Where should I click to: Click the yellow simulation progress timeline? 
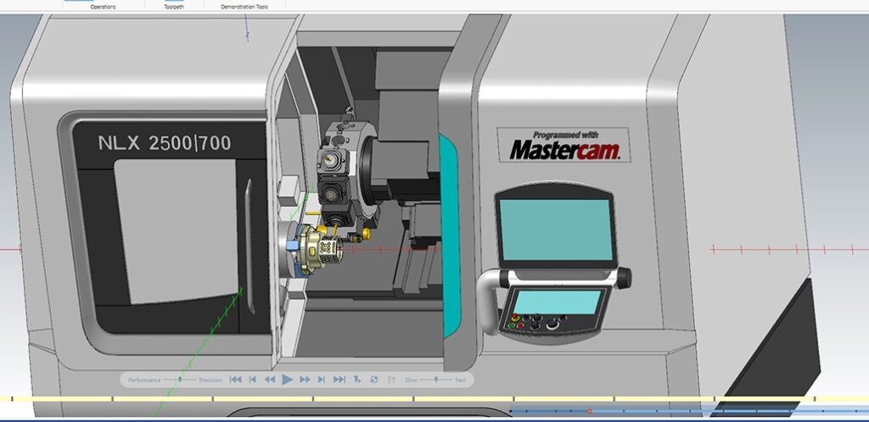(434, 399)
